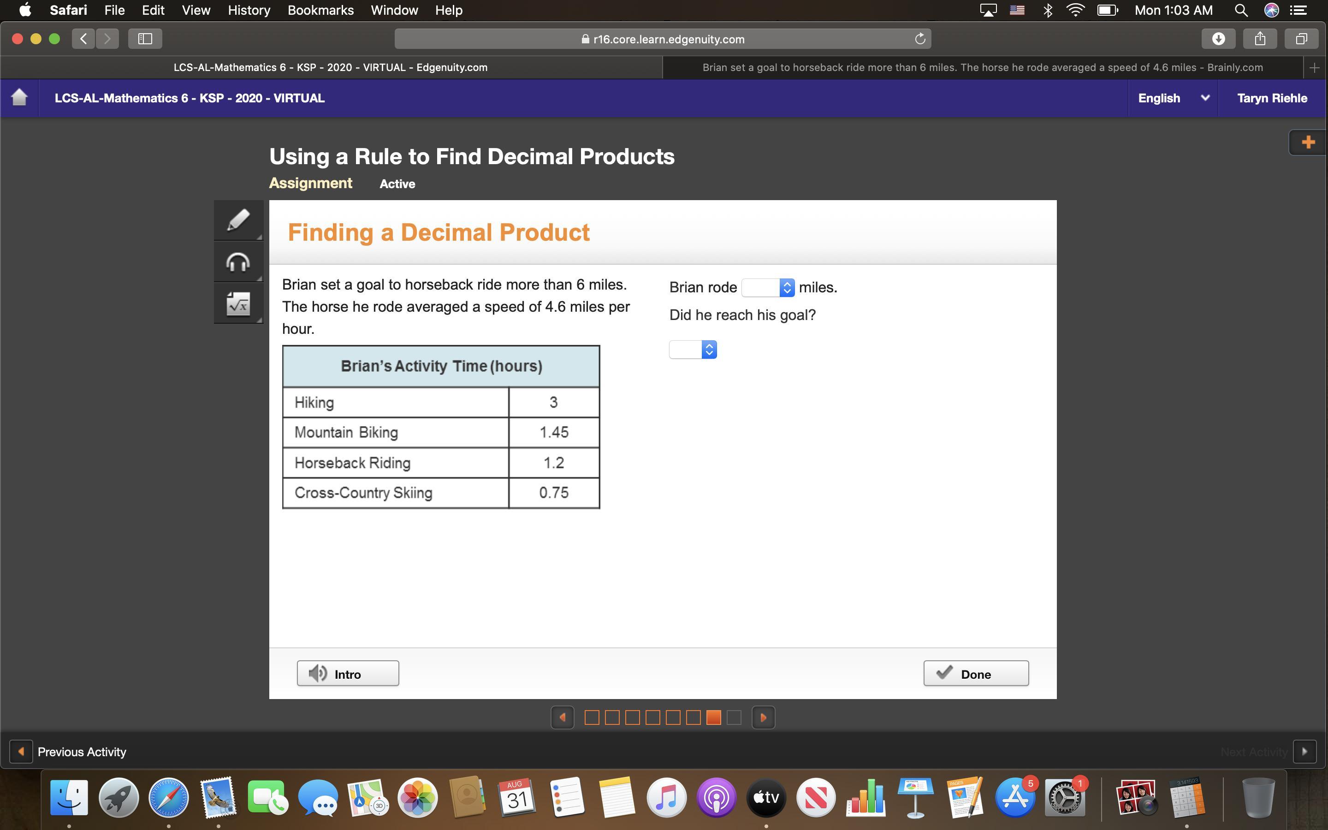Open the Bookmarks menu

click(320, 11)
